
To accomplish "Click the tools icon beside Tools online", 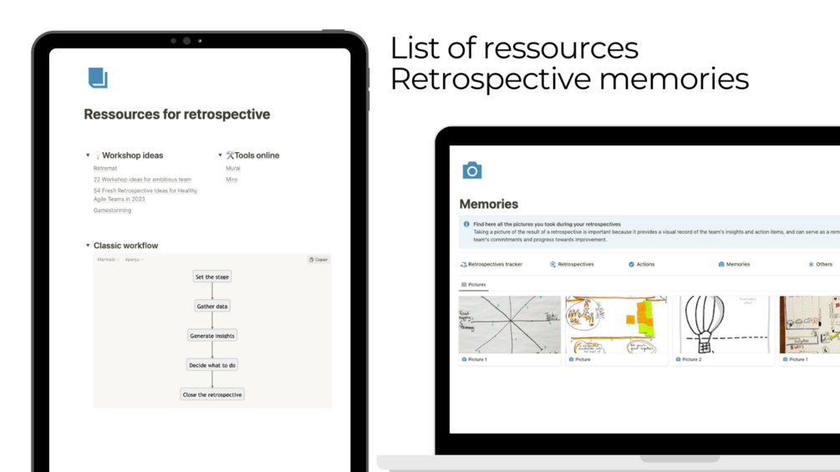I will click(230, 155).
